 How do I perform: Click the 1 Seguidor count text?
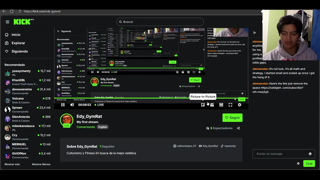[x=107, y=146]
